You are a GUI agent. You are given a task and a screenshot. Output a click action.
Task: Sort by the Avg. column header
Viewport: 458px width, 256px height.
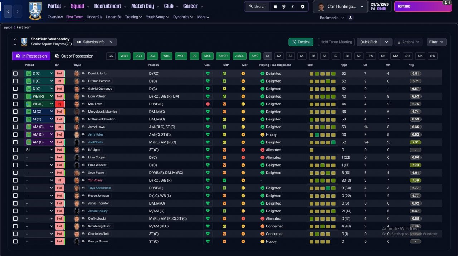(411, 65)
